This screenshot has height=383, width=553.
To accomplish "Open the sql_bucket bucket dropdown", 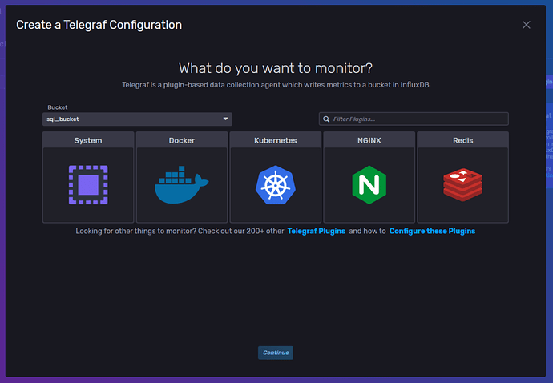I will click(x=137, y=119).
